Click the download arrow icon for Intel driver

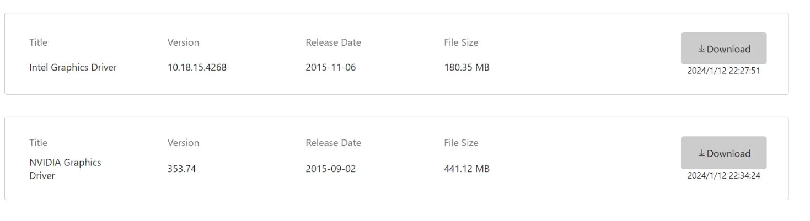tap(701, 49)
